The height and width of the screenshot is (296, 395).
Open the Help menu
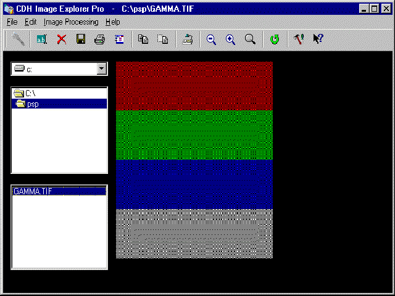(113, 22)
